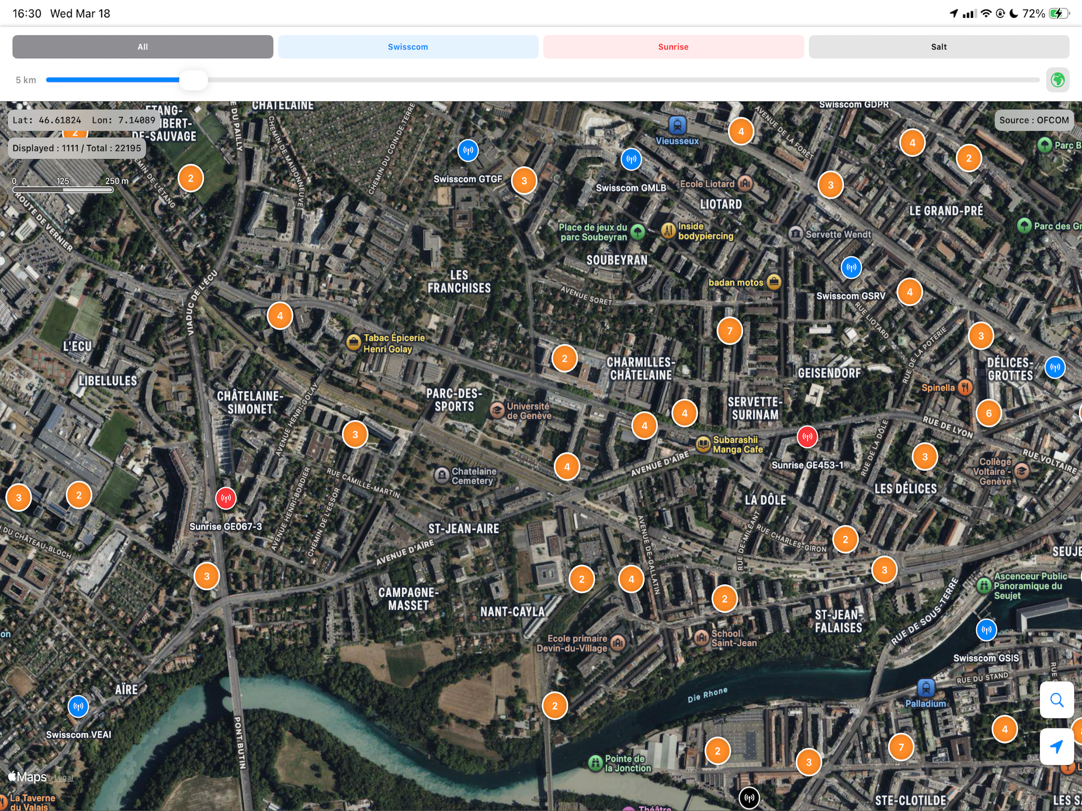Open the Vieusseux tram stop icon
This screenshot has width=1082, height=811.
678,126
